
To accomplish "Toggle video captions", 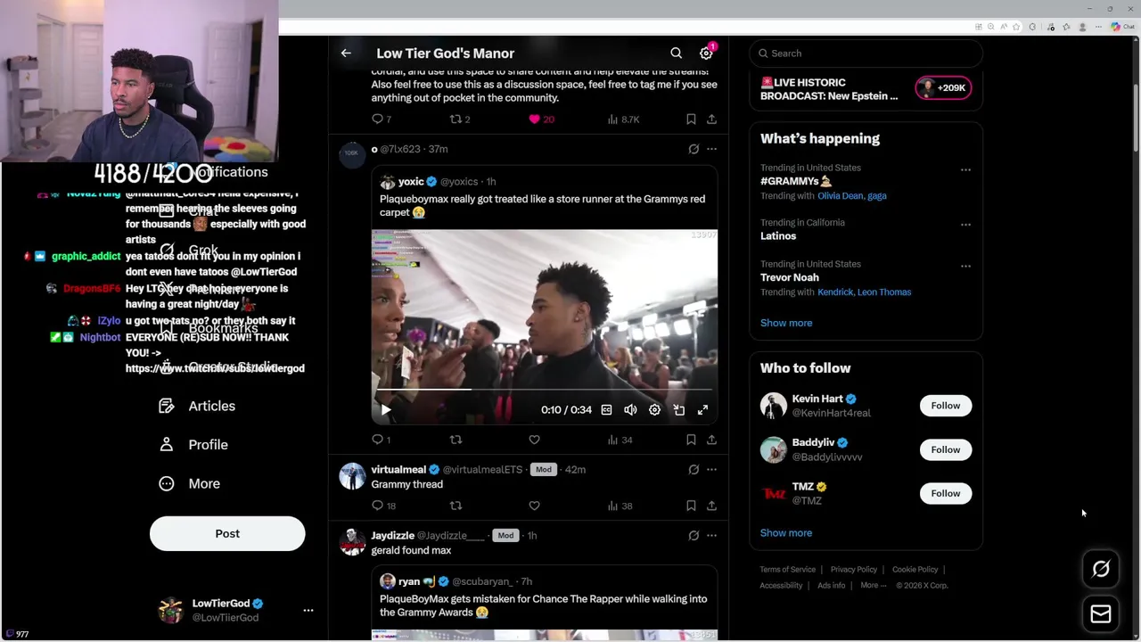I will click(x=606, y=409).
